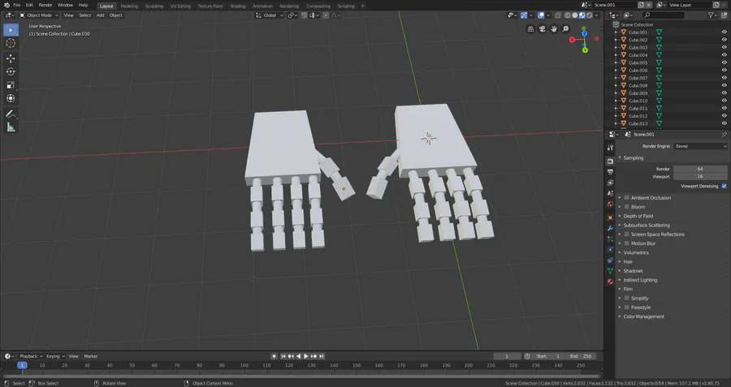Enable Ambient Occlusion checkbox
Image resolution: width=731 pixels, height=387 pixels.
626,197
